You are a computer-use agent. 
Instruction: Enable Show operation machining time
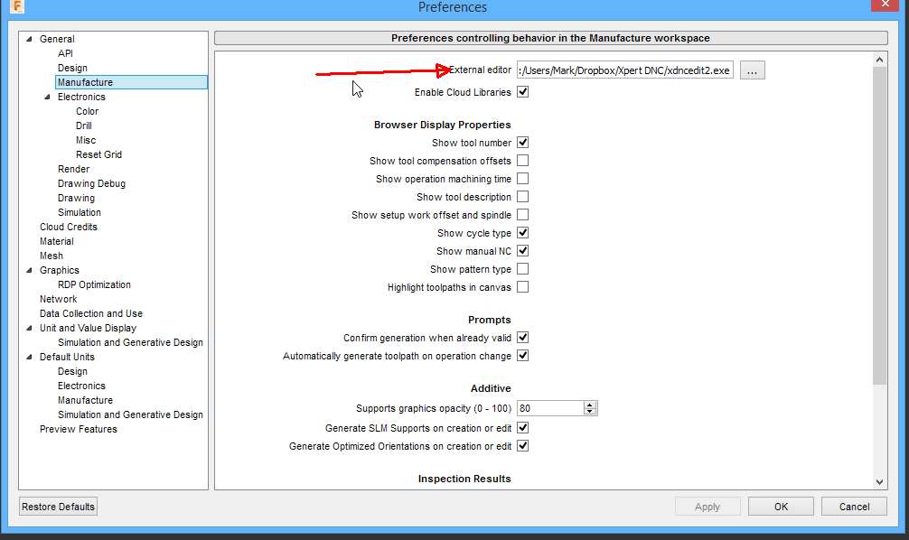[523, 179]
